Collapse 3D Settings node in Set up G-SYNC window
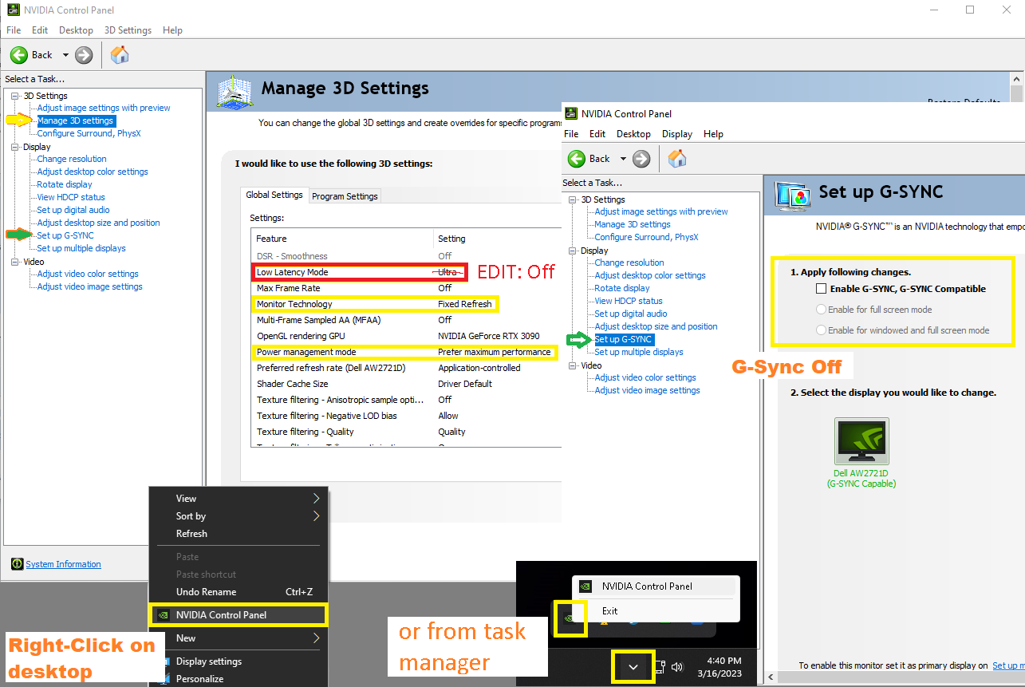This screenshot has height=687, width=1025. tap(572, 199)
